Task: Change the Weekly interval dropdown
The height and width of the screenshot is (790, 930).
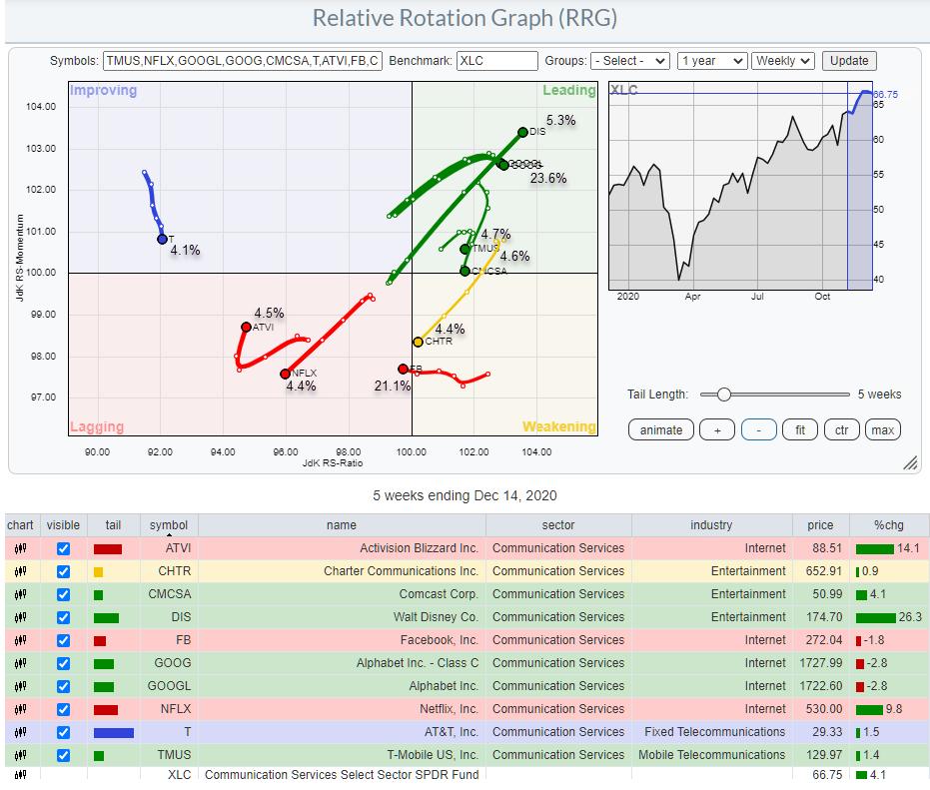Action: 783,61
